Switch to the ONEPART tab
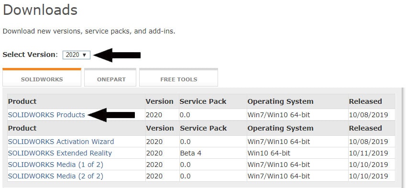This screenshot has height=188, width=406. (110, 77)
